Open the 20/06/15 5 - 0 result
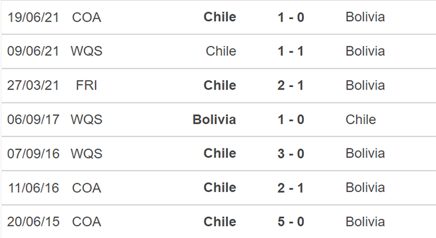 pyautogui.click(x=291, y=222)
